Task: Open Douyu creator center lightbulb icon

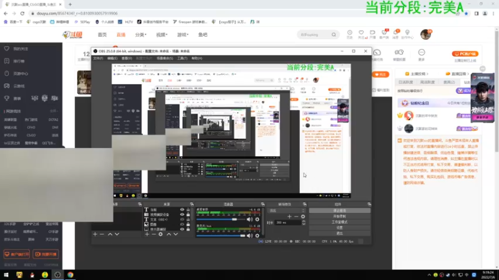Action: click(407, 33)
